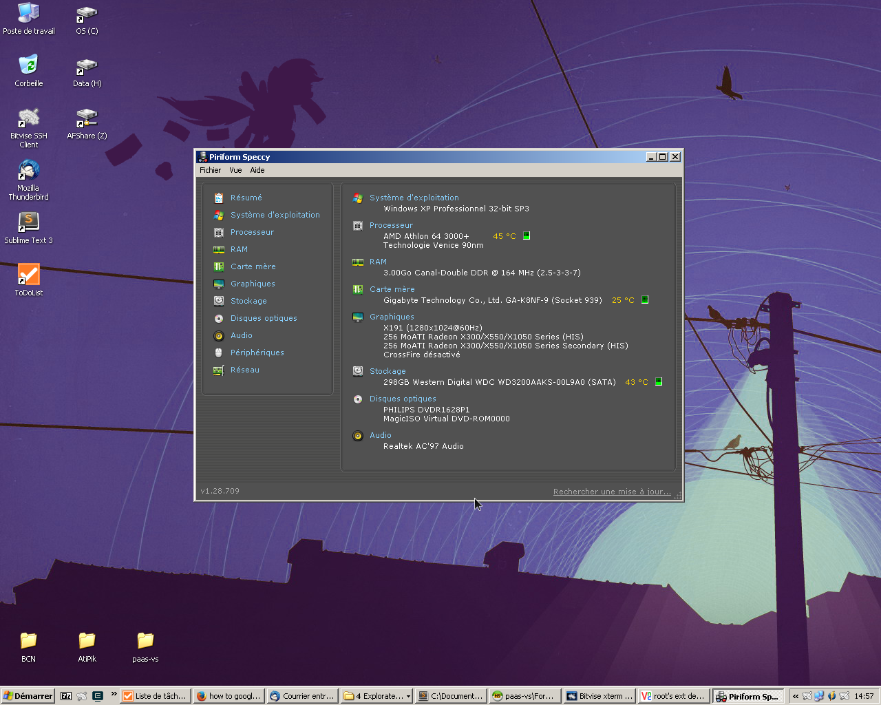881x705 pixels.
Task: Click the Processeur icon in summary panel
Action: point(358,226)
